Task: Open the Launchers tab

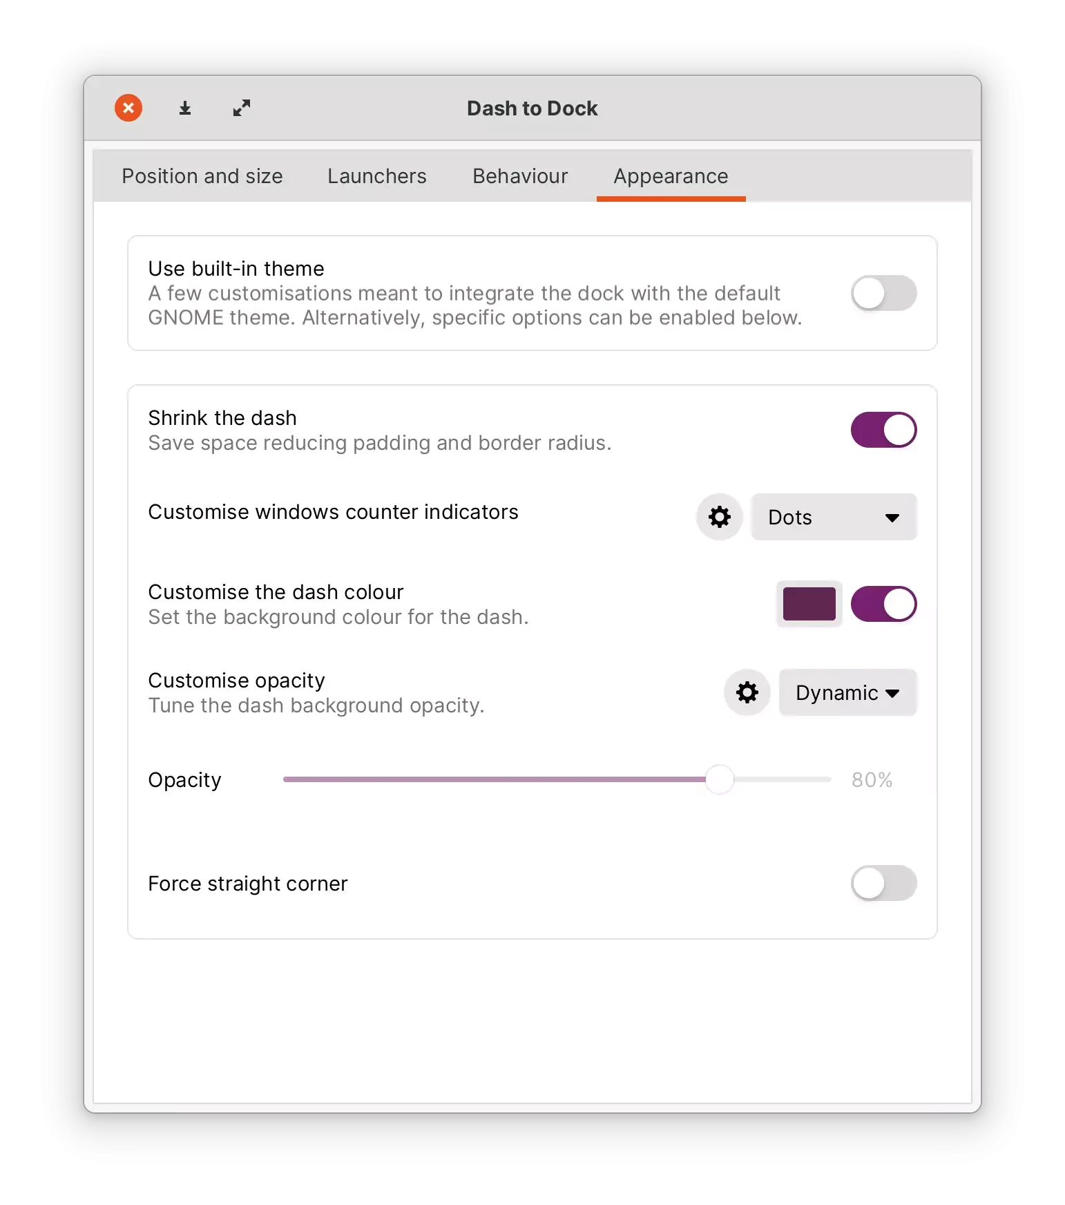Action: (377, 176)
